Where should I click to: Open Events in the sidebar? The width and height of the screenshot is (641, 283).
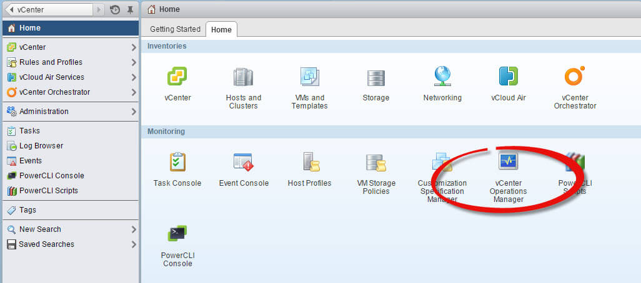[71, 161]
